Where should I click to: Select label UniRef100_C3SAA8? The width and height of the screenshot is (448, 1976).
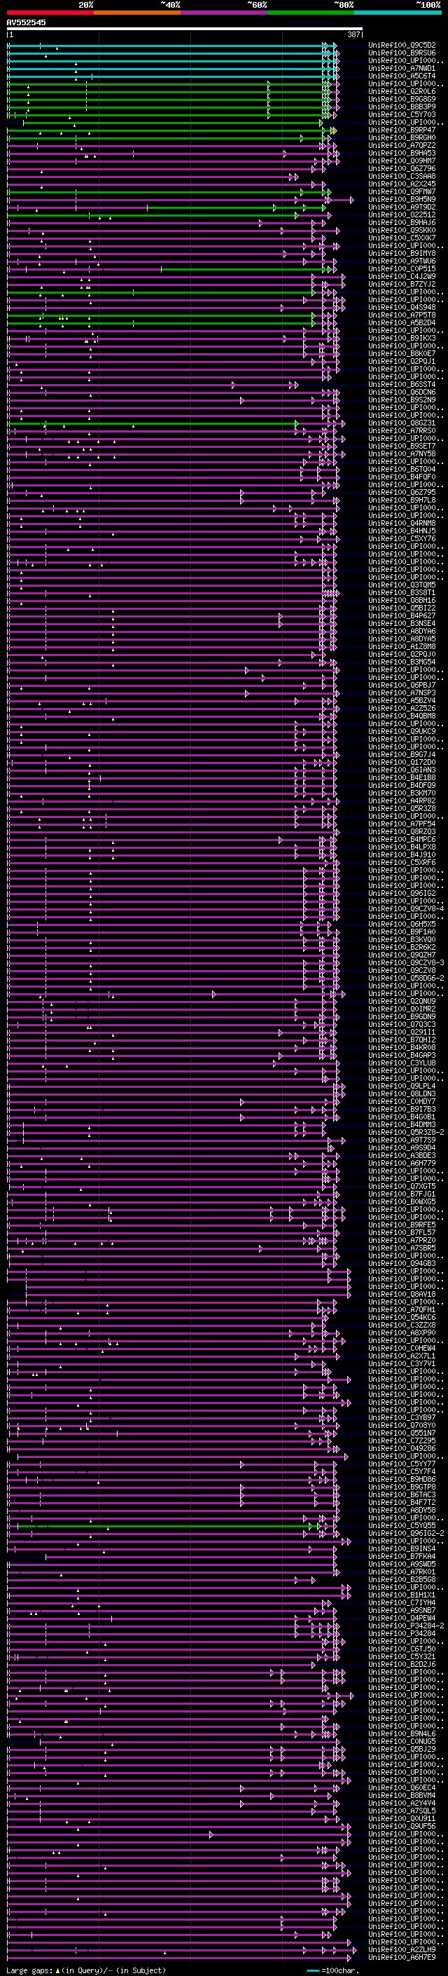click(x=402, y=177)
